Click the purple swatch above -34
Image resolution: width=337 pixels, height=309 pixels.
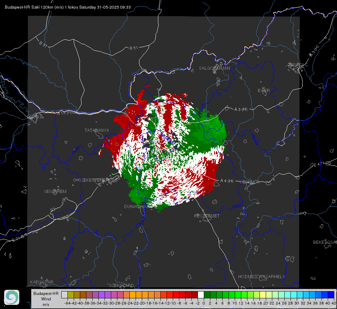(102, 295)
